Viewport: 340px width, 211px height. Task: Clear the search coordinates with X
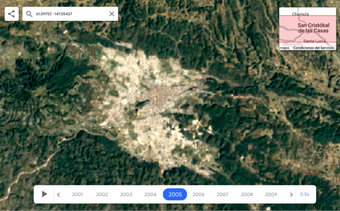pyautogui.click(x=112, y=14)
